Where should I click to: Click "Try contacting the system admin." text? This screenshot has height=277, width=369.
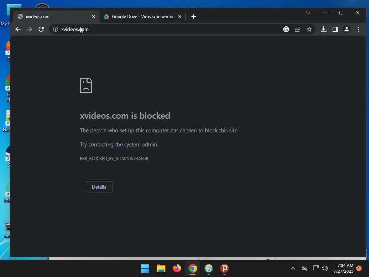coord(119,145)
